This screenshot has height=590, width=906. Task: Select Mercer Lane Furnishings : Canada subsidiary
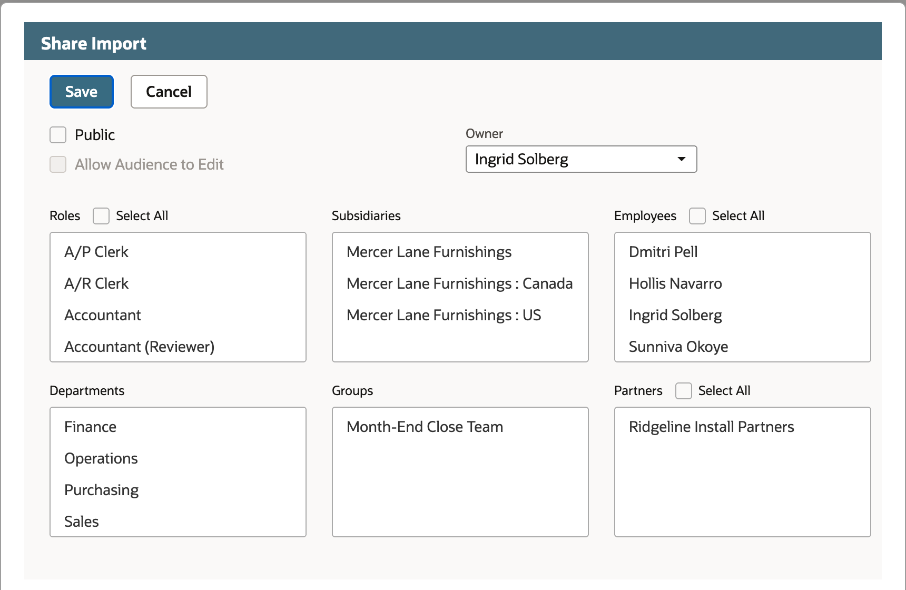[x=460, y=283]
